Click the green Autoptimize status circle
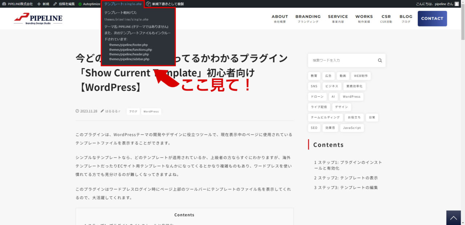The height and width of the screenshot is (225, 465). [80, 4]
